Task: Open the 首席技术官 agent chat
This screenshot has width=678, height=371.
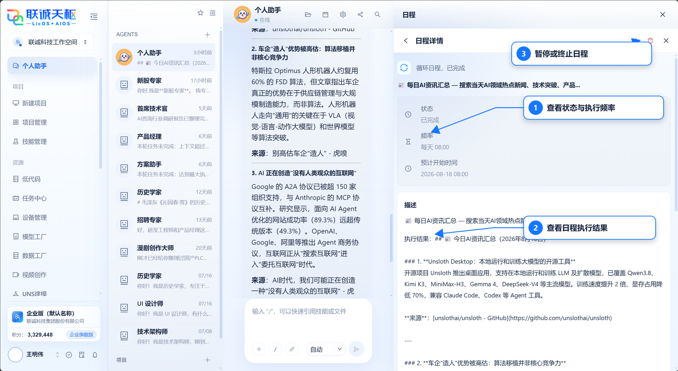Action: coord(164,113)
